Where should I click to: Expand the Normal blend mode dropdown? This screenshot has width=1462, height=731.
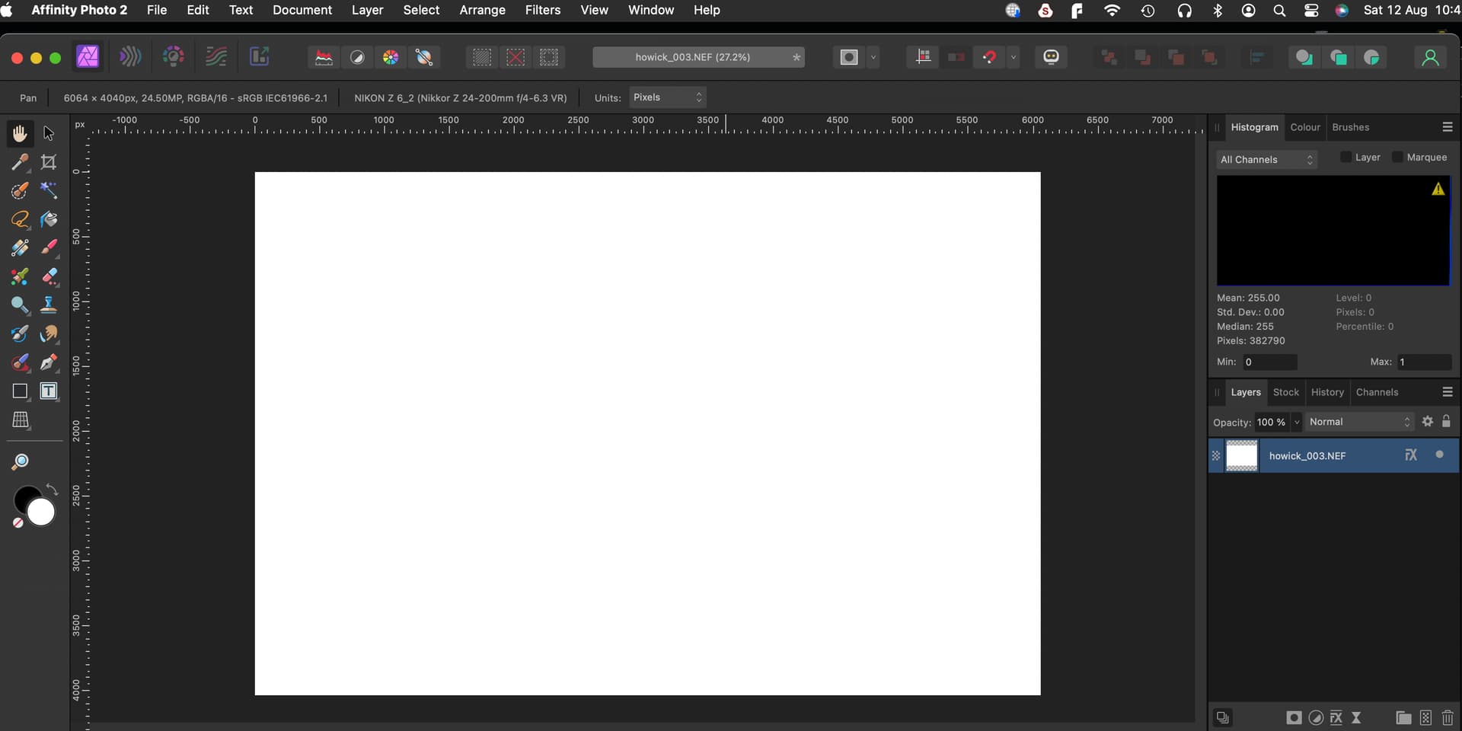(1359, 422)
